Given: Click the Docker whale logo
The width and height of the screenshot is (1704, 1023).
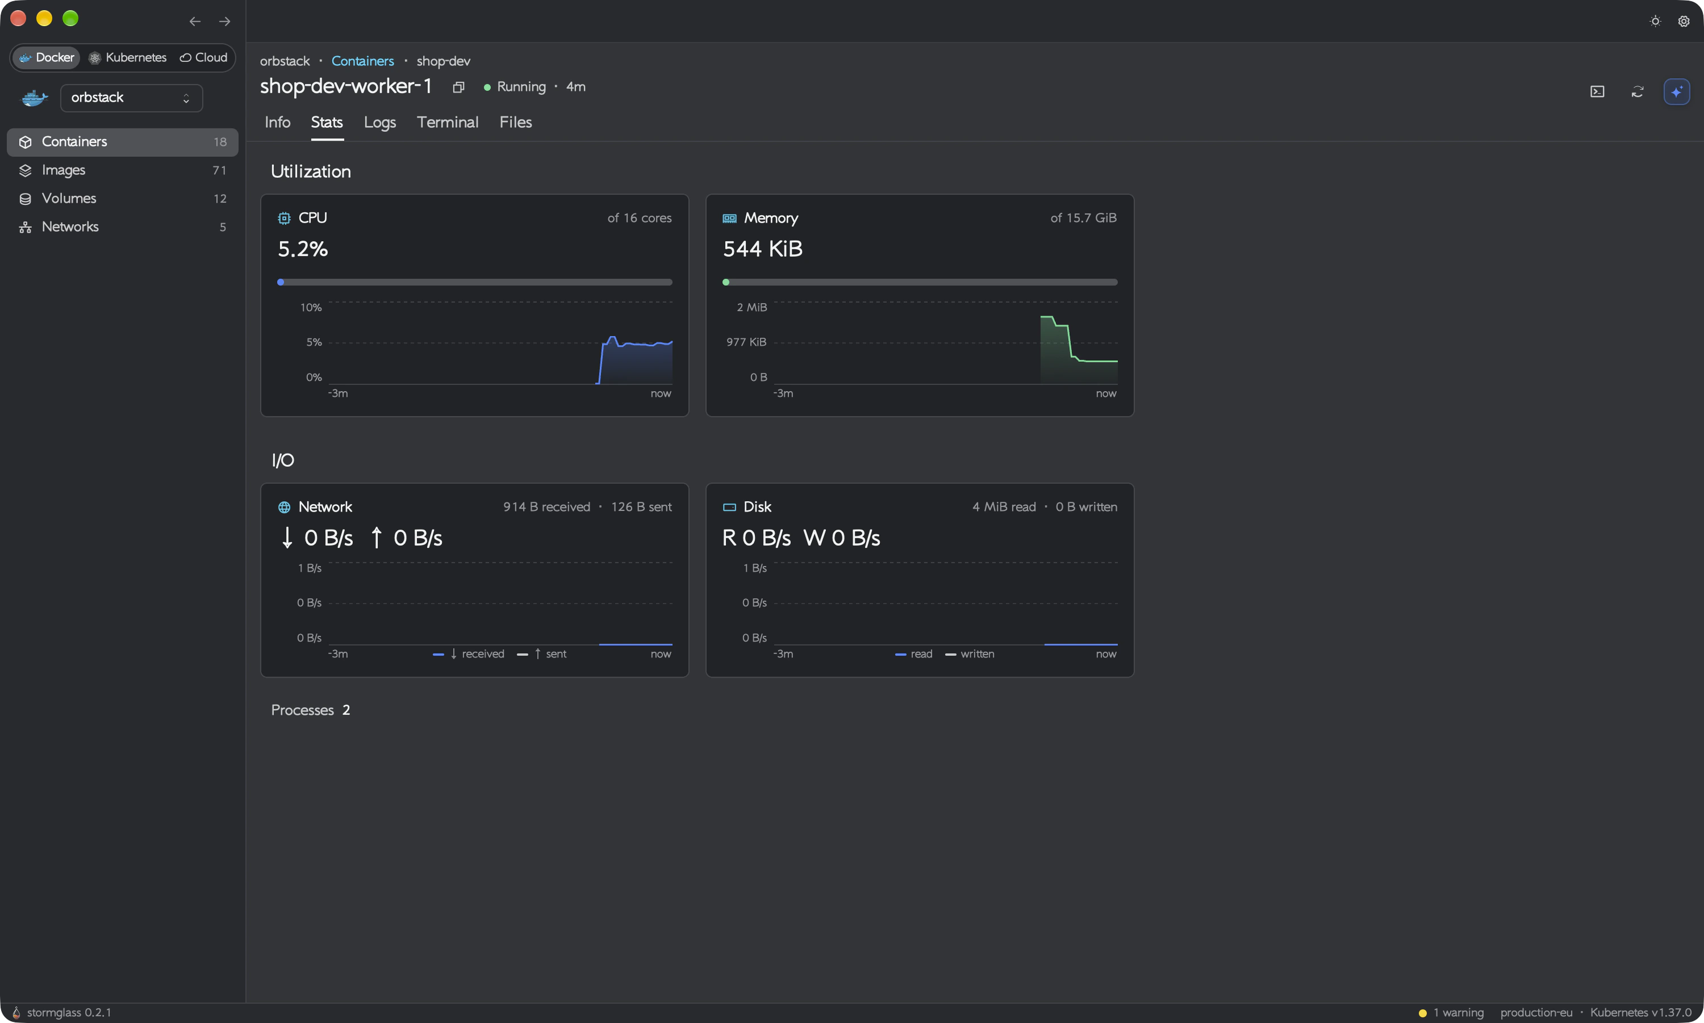Looking at the screenshot, I should (35, 98).
